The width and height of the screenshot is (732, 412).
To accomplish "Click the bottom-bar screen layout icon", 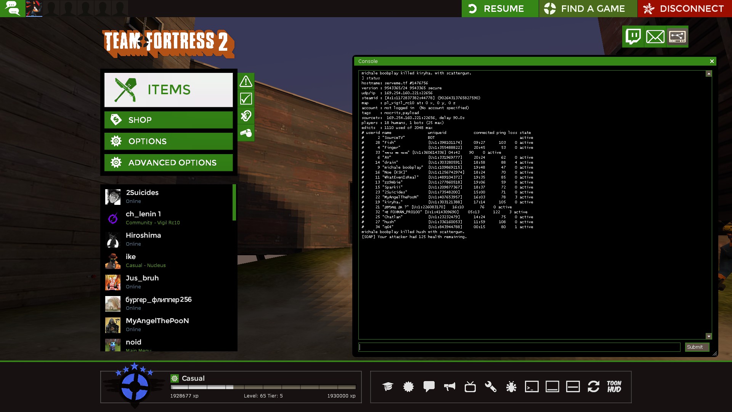I will coord(552,386).
